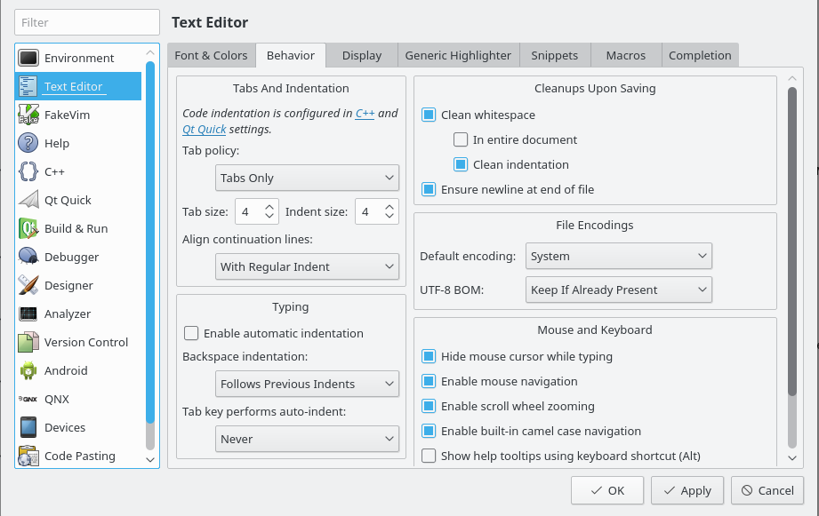Open the Debugger settings icon

28,257
